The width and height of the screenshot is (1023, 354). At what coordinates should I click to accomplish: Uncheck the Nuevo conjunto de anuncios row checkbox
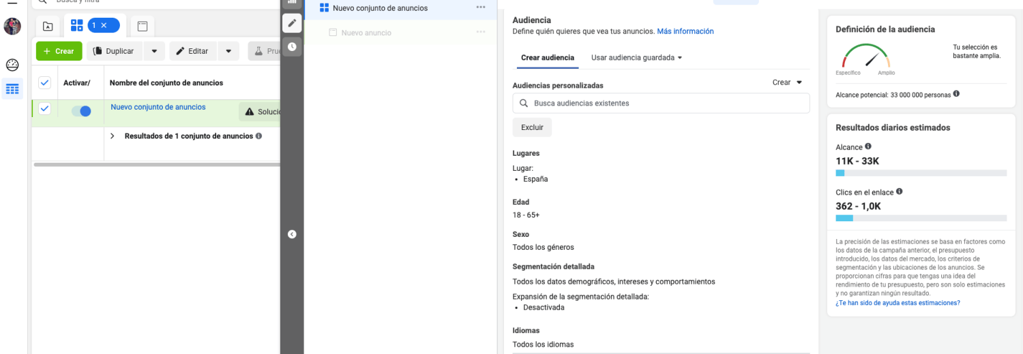pyautogui.click(x=44, y=108)
